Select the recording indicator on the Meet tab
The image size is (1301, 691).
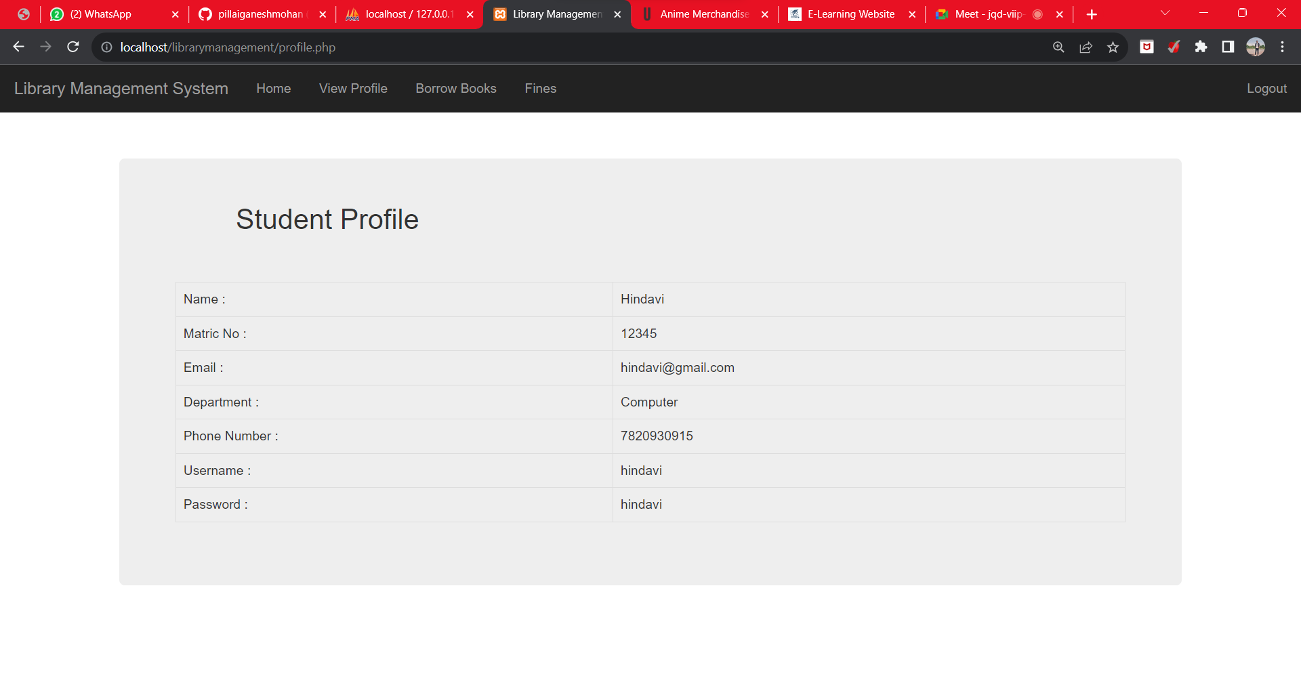click(1038, 14)
